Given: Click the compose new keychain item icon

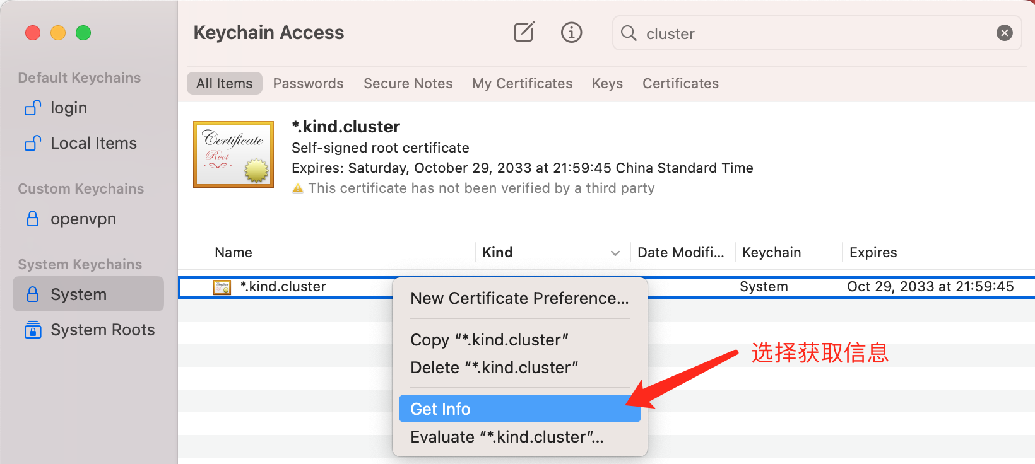Looking at the screenshot, I should [524, 32].
